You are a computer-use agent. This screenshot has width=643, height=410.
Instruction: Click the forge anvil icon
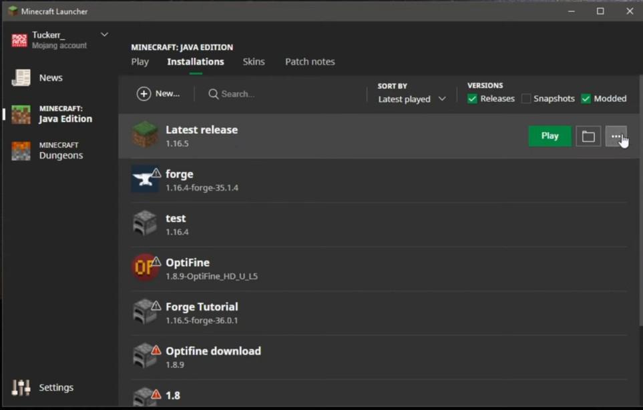coord(145,179)
